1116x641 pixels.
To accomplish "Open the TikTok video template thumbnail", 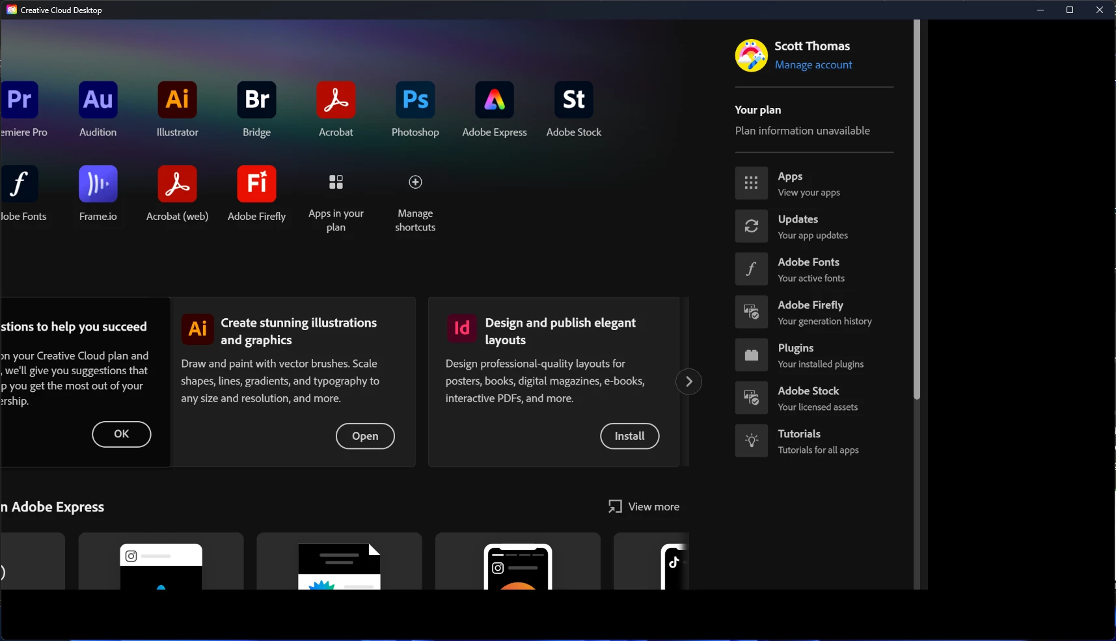I will pyautogui.click(x=651, y=561).
